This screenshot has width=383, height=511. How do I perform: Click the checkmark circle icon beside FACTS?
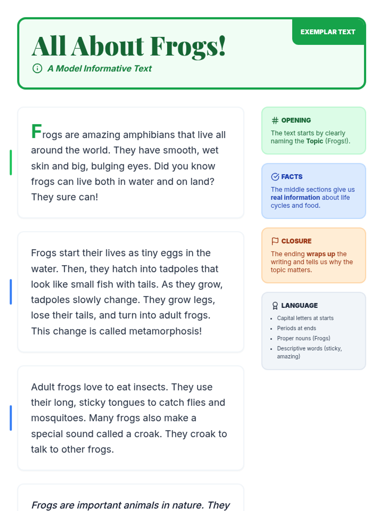[x=275, y=177]
